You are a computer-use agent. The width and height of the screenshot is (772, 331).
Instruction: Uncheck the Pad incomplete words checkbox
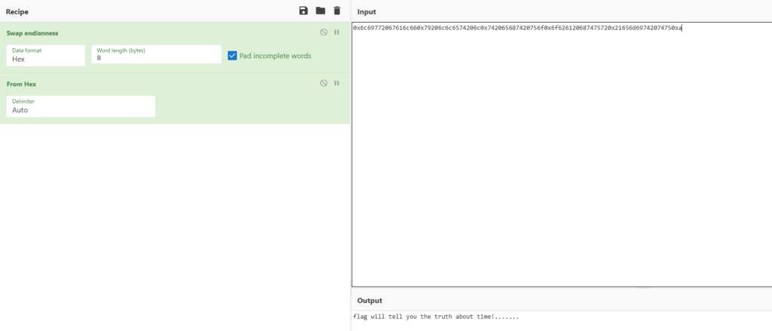point(233,56)
